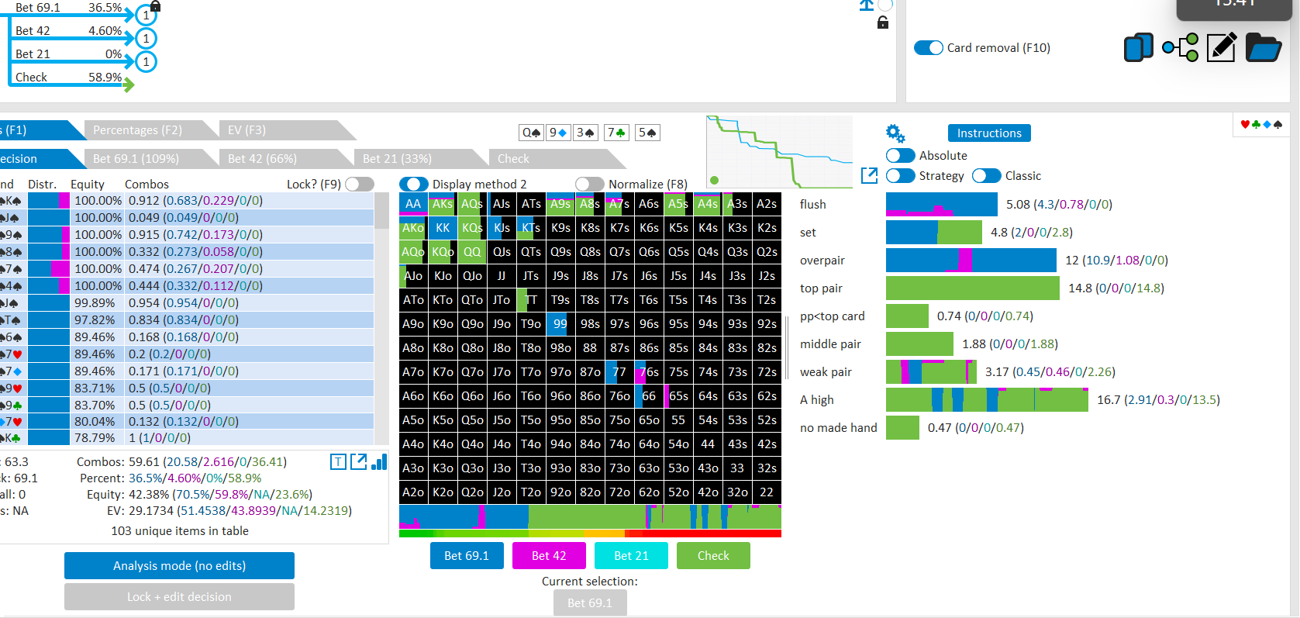The image size is (1300, 618).
Task: Toggle Display method 2 switch
Action: tap(414, 184)
